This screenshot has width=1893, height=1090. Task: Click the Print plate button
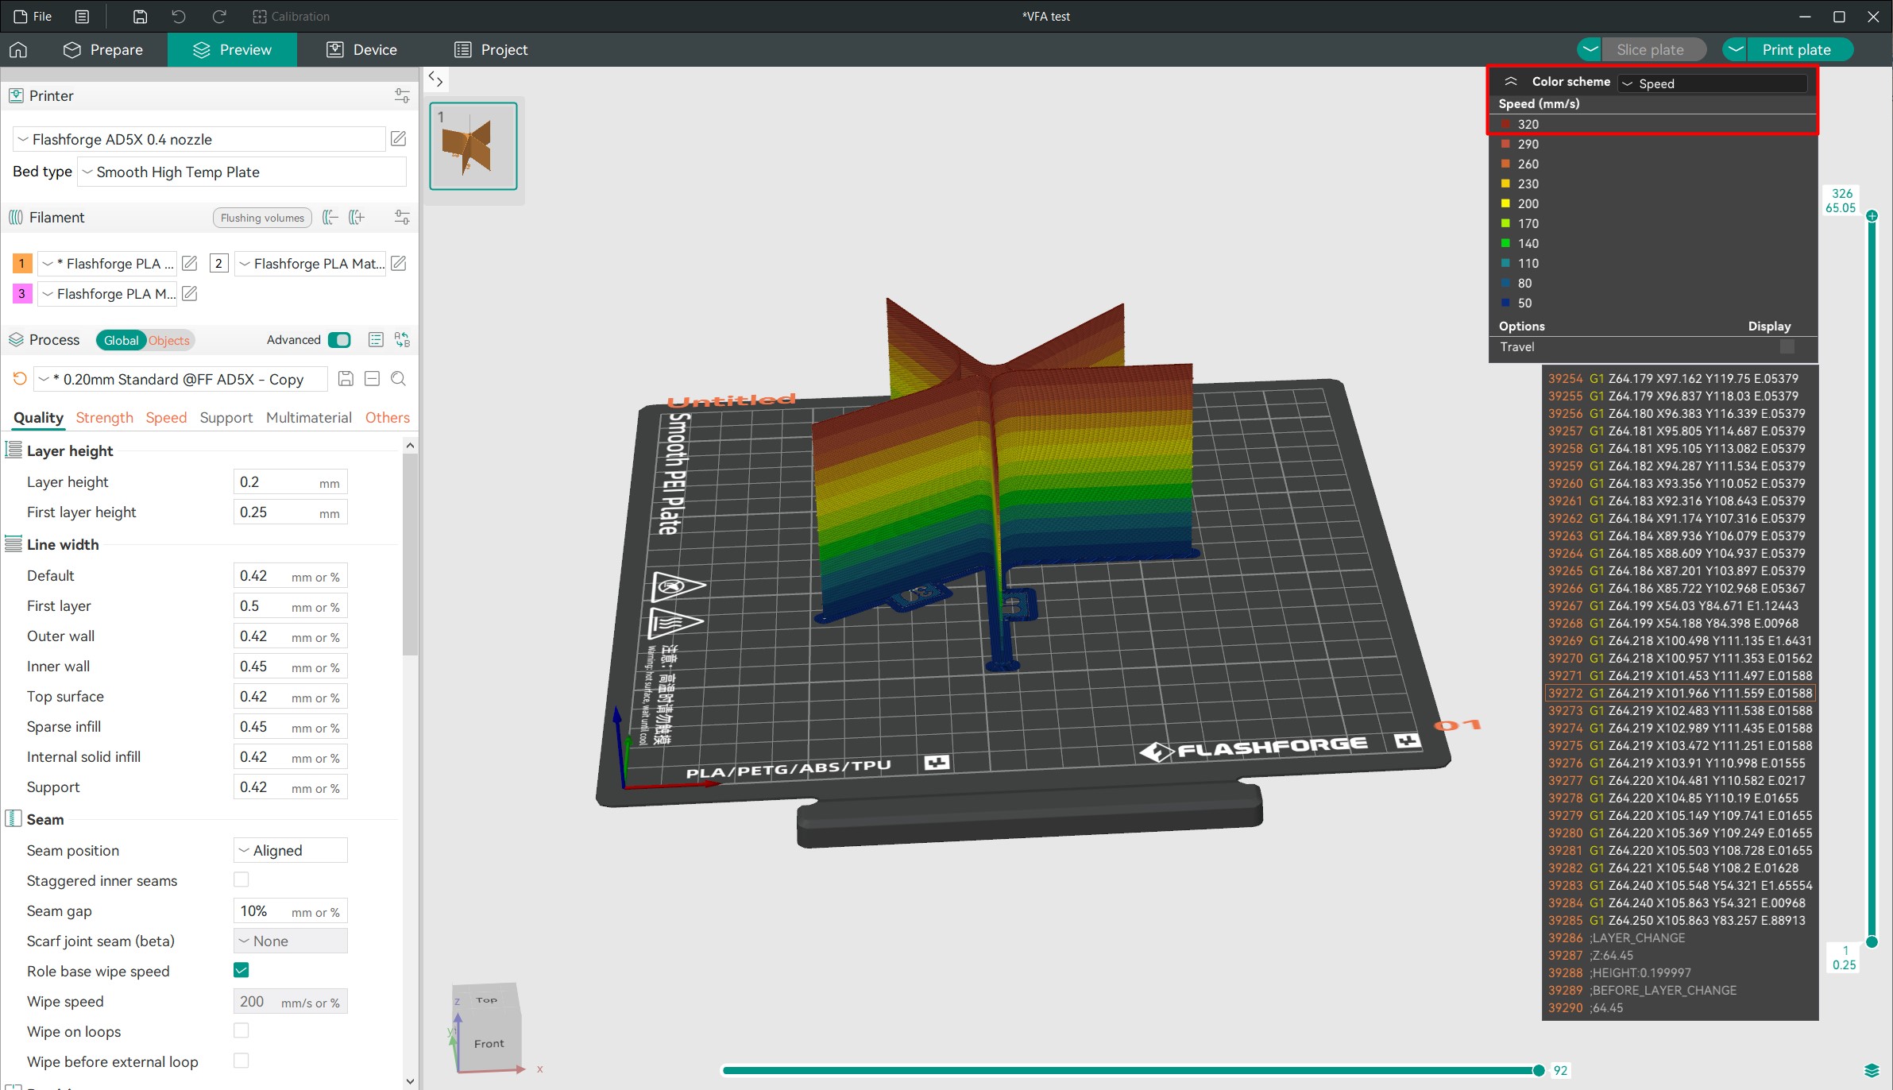[x=1796, y=49]
